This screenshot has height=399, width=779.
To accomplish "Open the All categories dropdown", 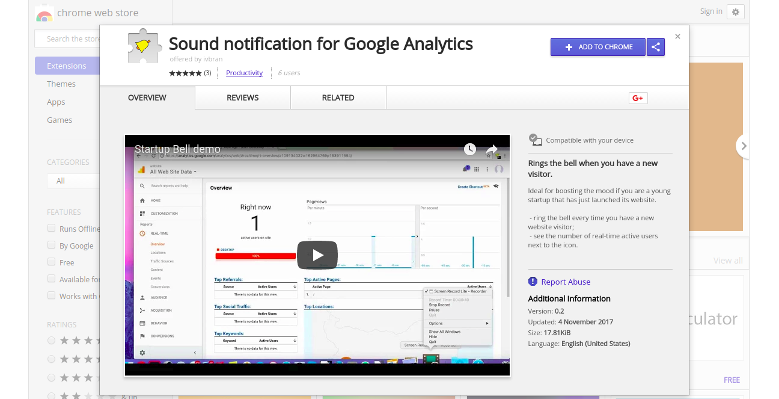I will coord(73,181).
